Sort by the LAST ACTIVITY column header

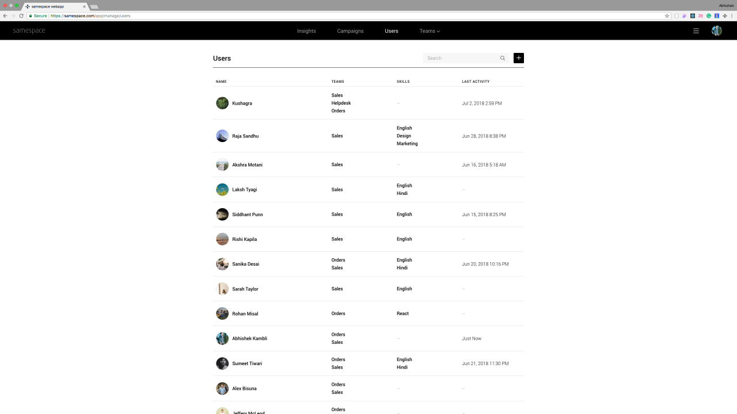tap(476, 82)
